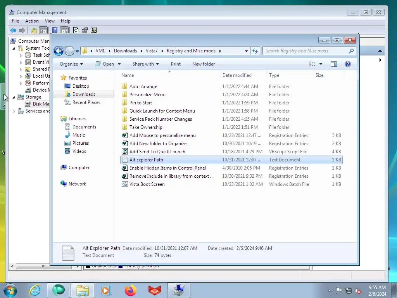Open the Organize dropdown menu
The image size is (397, 298).
(x=71, y=64)
